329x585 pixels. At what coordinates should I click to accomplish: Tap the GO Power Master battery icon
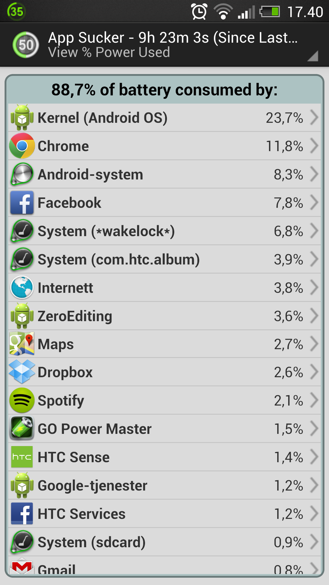tap(22, 428)
